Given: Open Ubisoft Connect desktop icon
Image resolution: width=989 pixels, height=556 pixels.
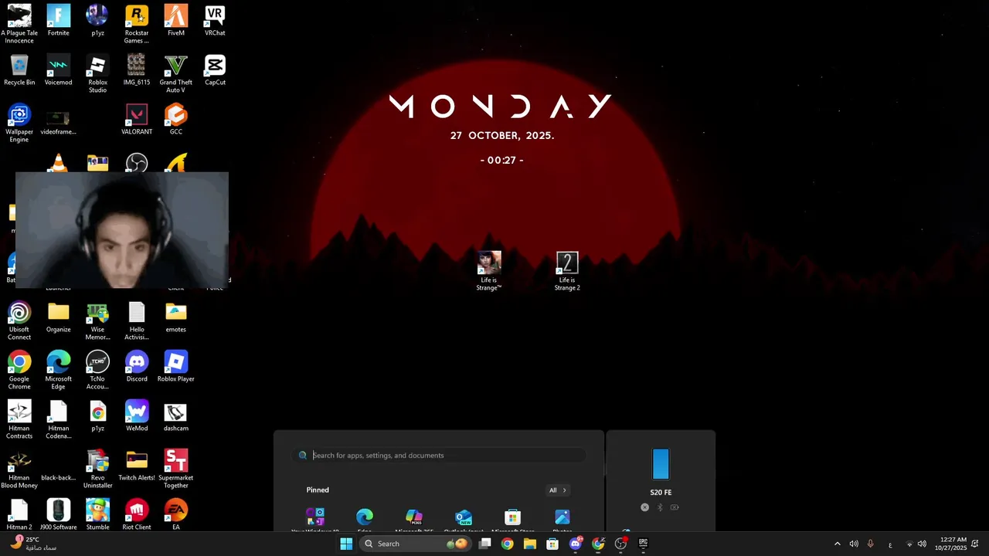Looking at the screenshot, I should point(19,320).
